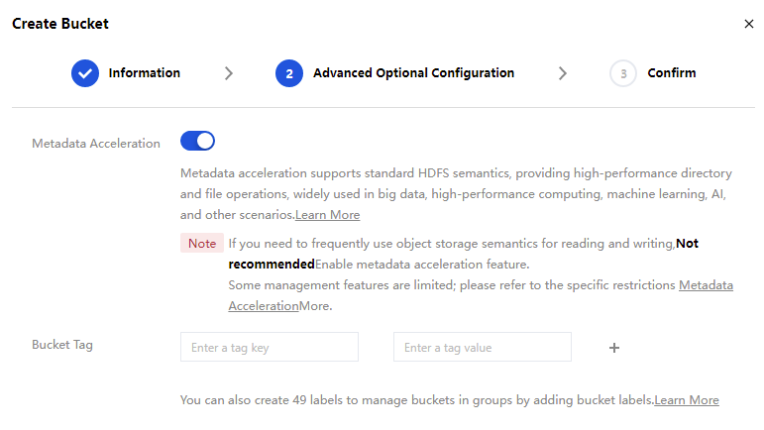
Task: Click the step 3 number circle
Action: (623, 73)
